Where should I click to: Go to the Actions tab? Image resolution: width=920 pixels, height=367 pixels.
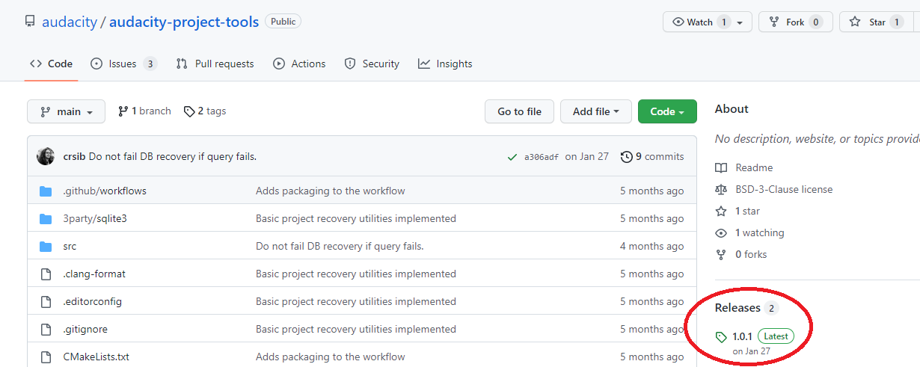click(x=299, y=64)
